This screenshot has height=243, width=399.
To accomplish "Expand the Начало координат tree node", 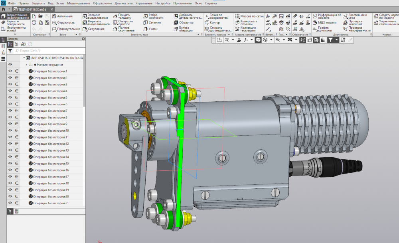I will [x=27, y=64].
